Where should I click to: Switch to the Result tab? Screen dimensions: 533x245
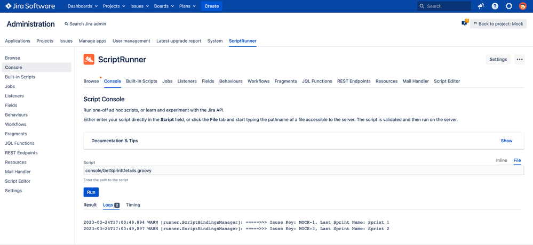pos(90,205)
